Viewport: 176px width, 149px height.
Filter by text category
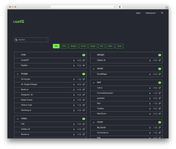click(101, 46)
